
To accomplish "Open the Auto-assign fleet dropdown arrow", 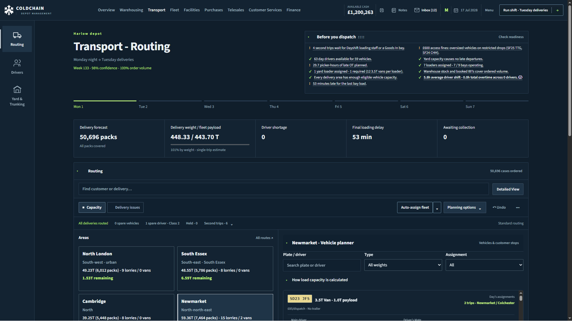I will [437, 207].
